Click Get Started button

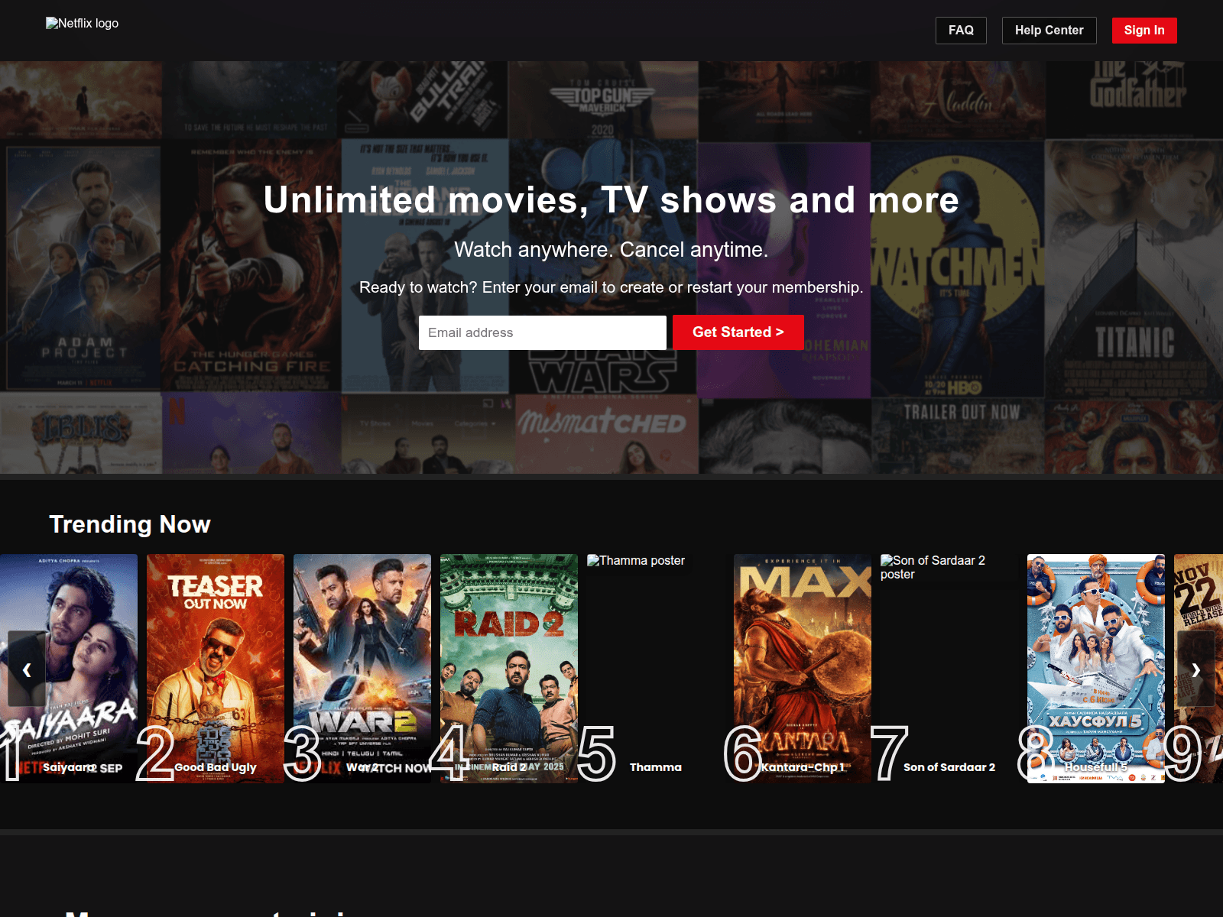point(738,332)
